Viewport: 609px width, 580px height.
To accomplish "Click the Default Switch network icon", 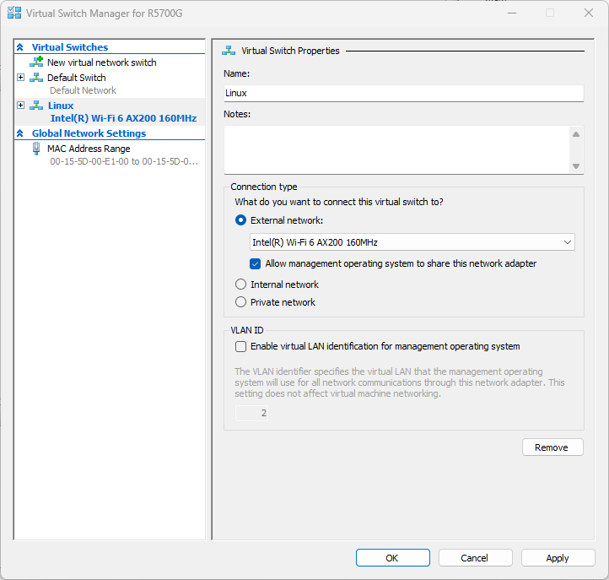I will coord(36,78).
